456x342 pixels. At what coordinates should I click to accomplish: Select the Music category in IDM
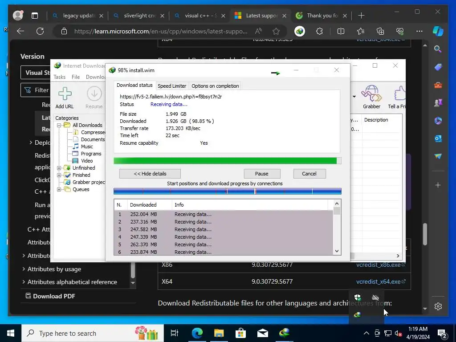point(87,147)
